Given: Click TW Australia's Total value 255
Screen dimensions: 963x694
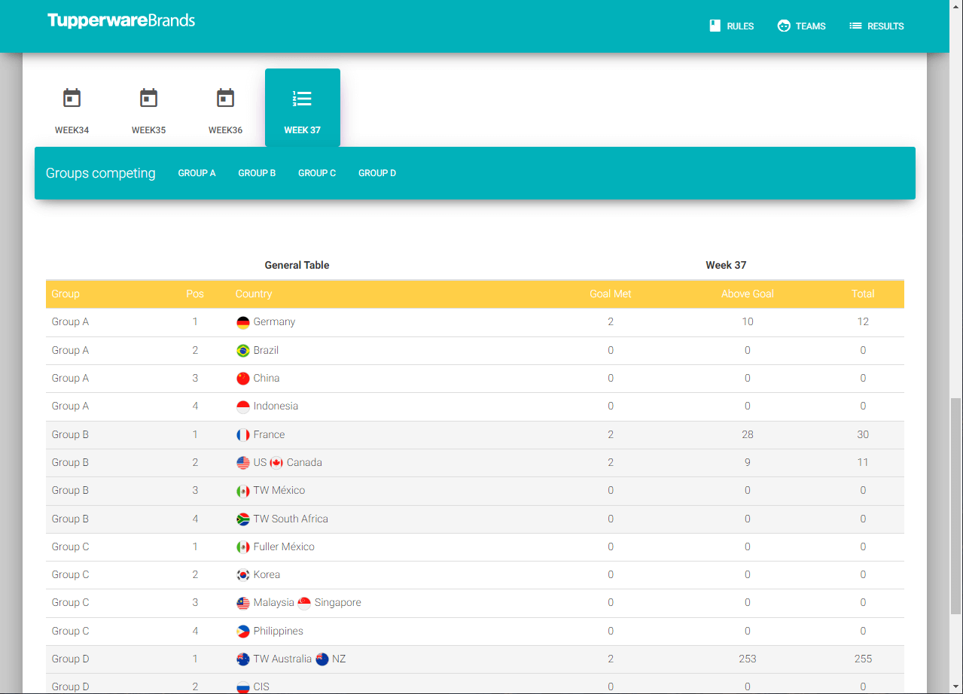Looking at the screenshot, I should click(x=863, y=659).
